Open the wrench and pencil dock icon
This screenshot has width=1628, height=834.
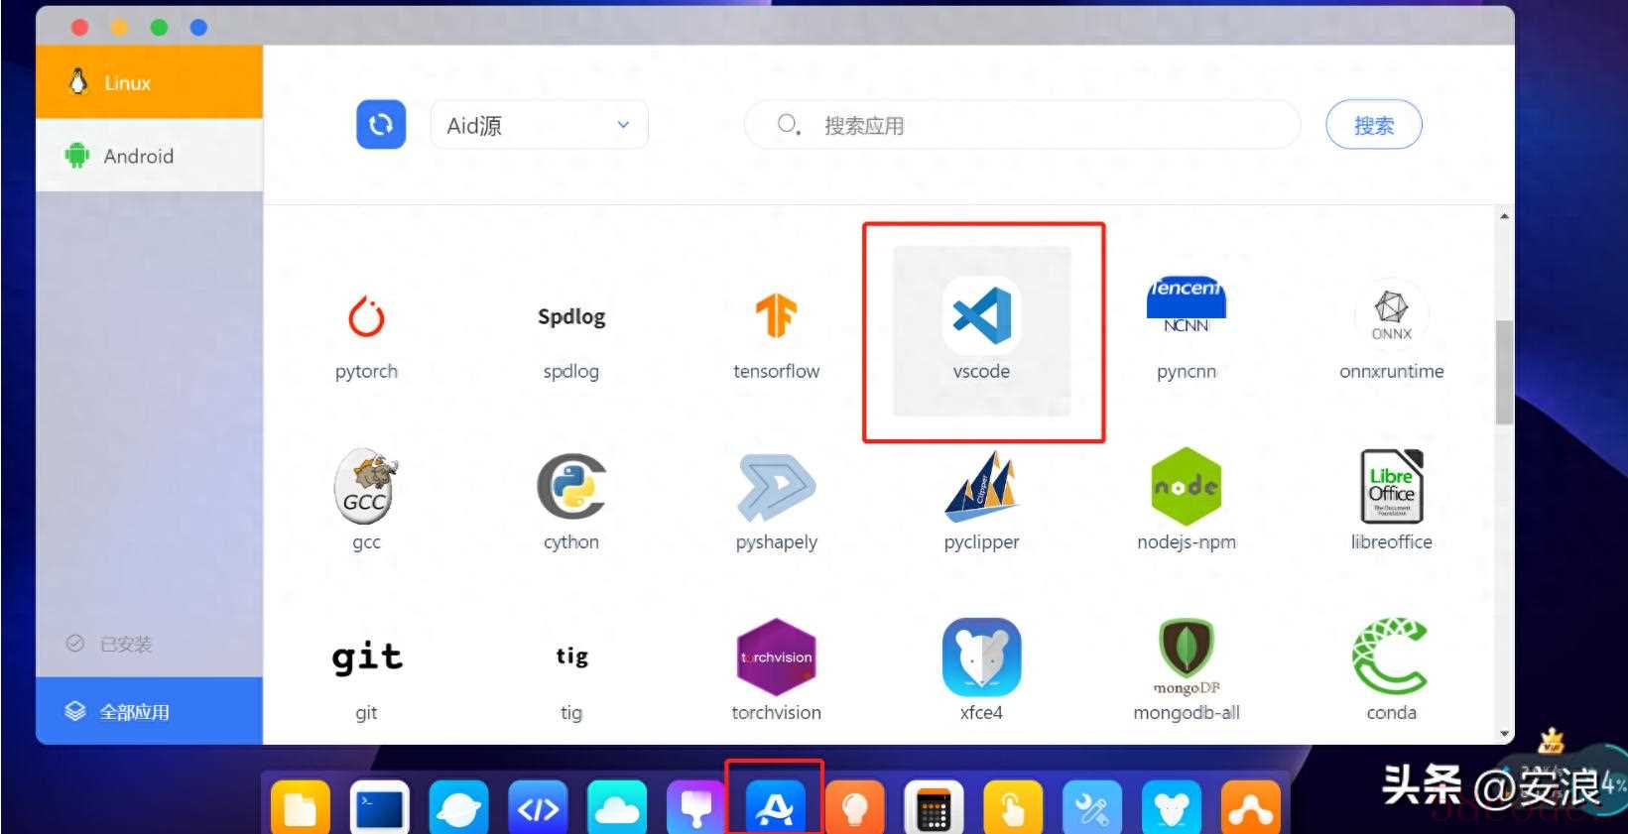(x=1092, y=808)
